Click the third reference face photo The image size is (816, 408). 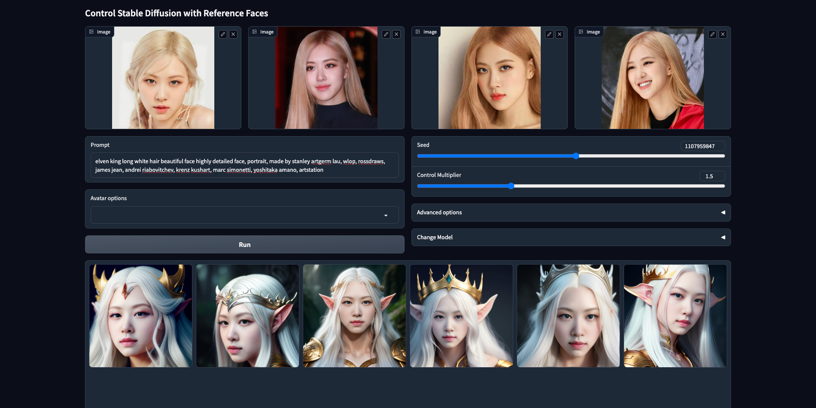tap(490, 78)
